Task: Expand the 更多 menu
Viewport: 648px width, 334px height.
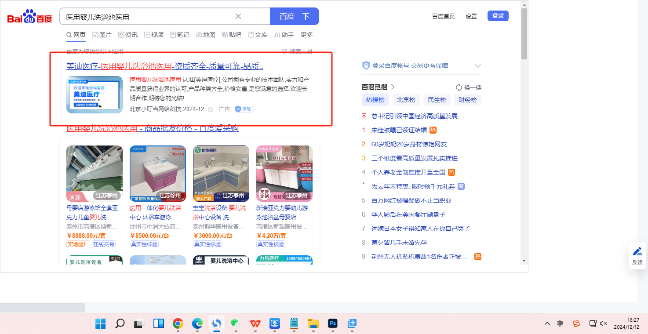Action: [x=307, y=35]
